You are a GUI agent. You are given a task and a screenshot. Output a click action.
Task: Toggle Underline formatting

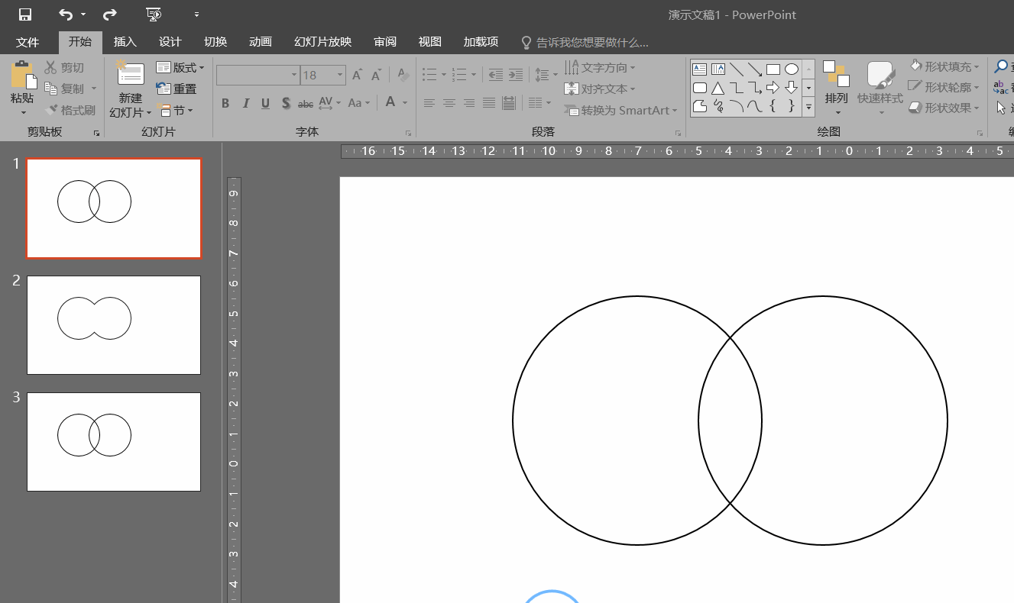[x=265, y=103]
